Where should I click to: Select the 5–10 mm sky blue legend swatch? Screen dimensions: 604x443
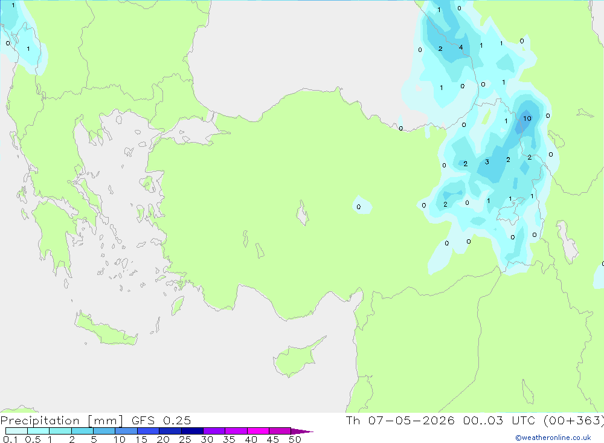coord(104,431)
